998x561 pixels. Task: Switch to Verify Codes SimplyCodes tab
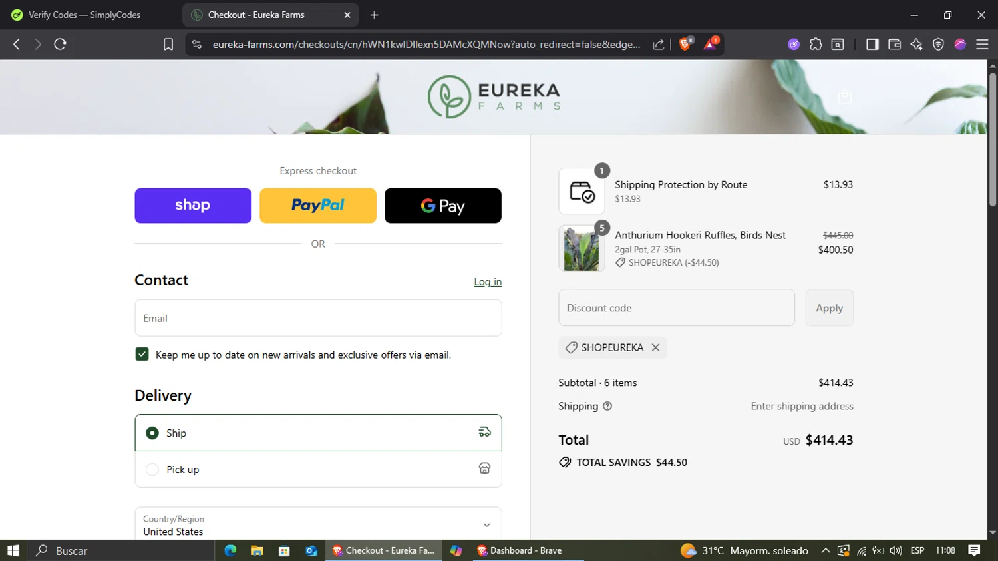click(x=85, y=15)
